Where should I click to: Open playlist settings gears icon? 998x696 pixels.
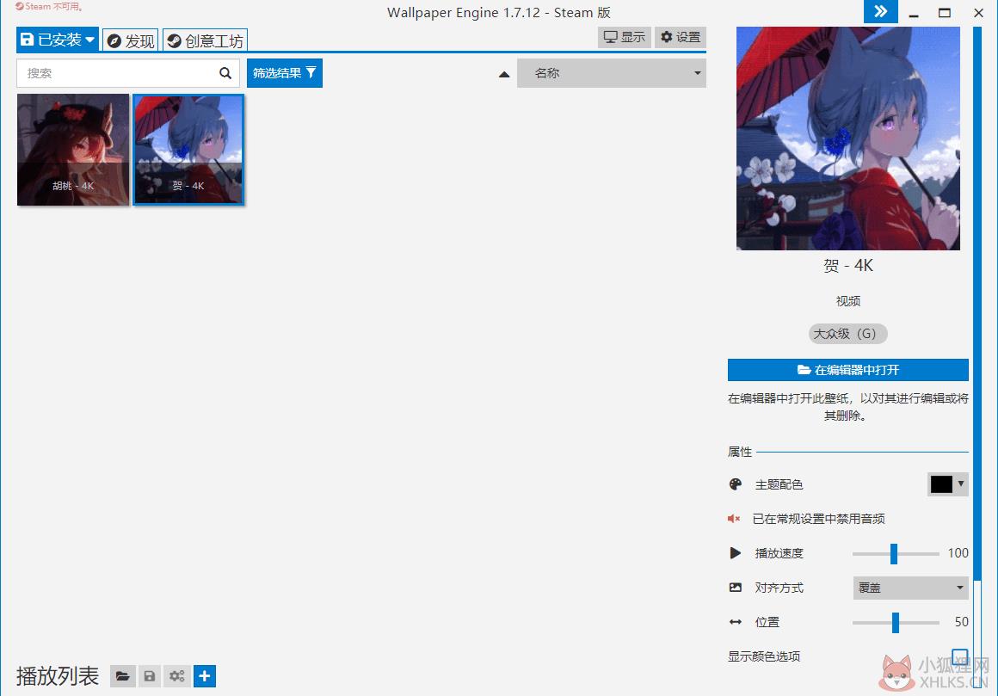(177, 676)
